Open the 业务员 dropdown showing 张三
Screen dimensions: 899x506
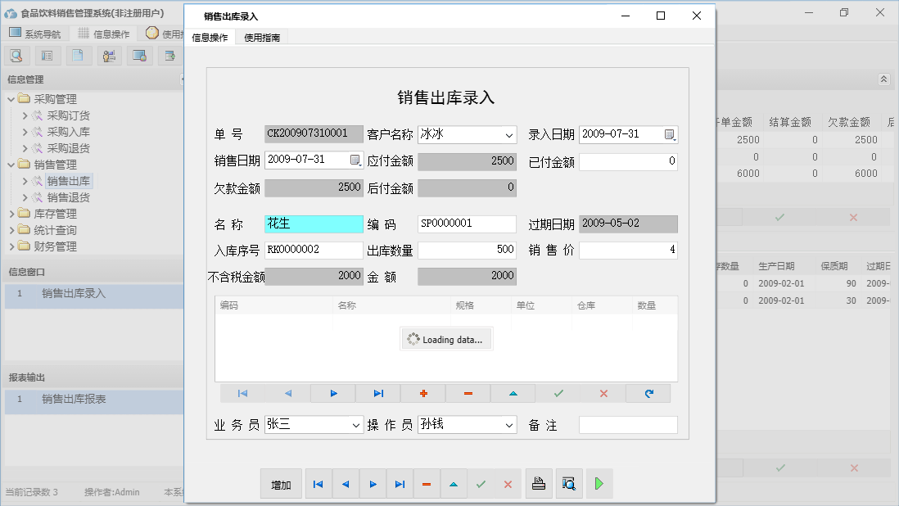click(x=358, y=424)
